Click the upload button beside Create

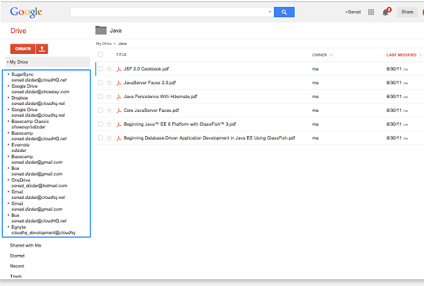(42, 48)
